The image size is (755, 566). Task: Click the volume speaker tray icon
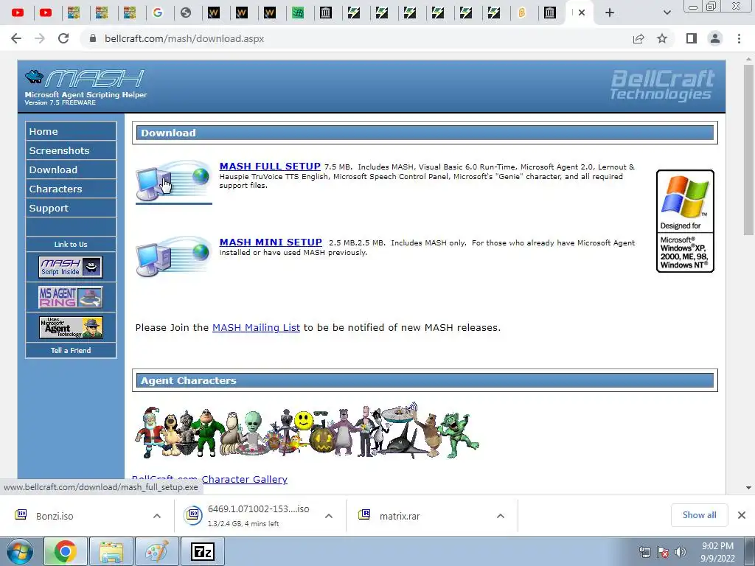pyautogui.click(x=681, y=552)
